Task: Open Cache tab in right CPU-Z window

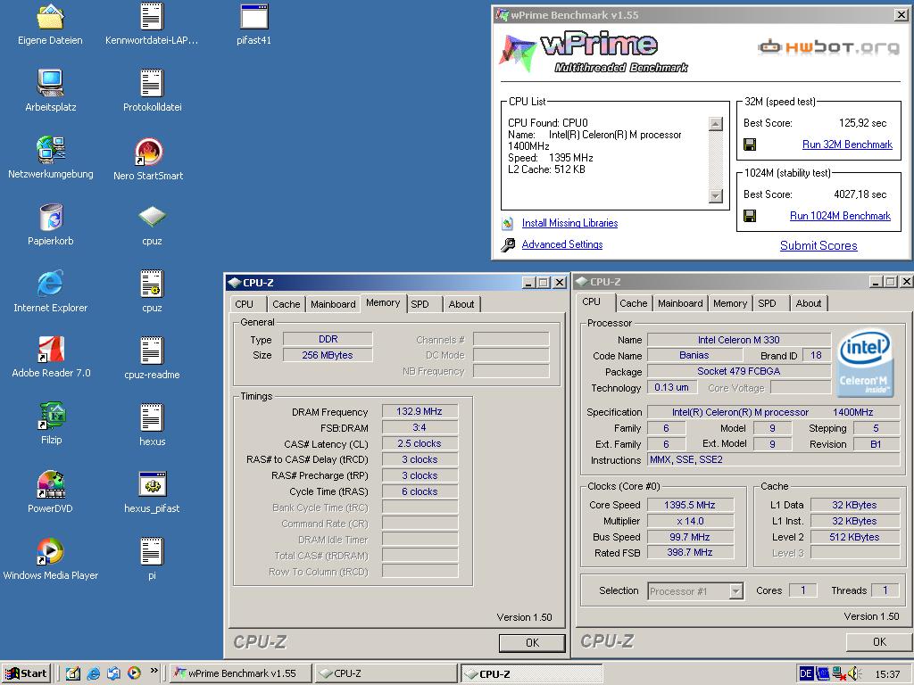Action: [634, 303]
